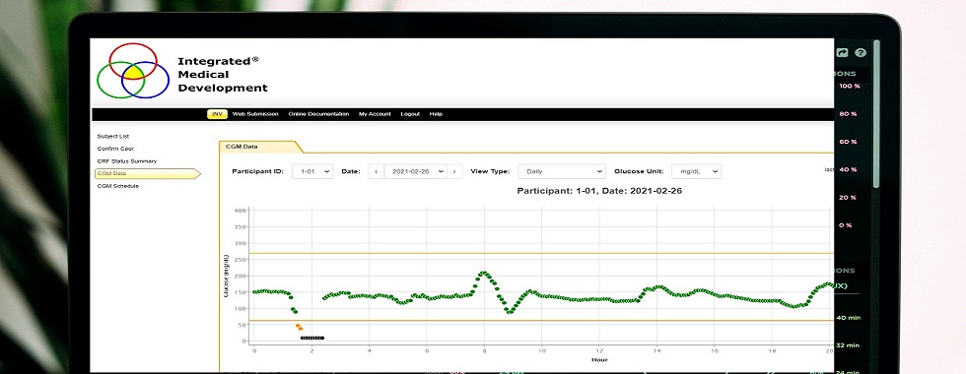Open the help question mark icon

point(861,53)
